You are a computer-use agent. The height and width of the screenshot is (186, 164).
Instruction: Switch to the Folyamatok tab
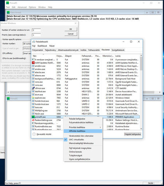point(38,50)
